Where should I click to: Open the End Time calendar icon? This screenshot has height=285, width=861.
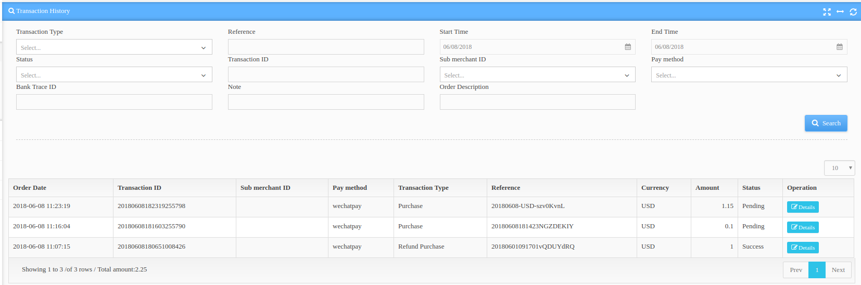pos(840,47)
